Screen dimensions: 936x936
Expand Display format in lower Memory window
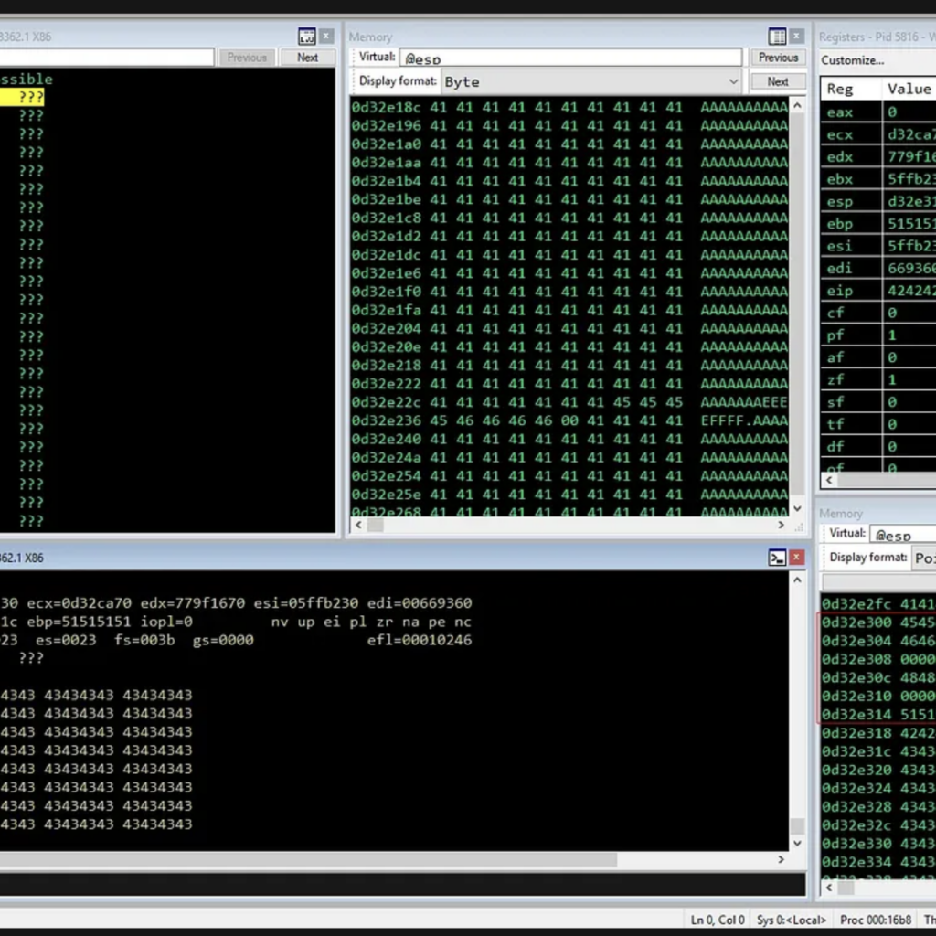pyautogui.click(x=923, y=558)
